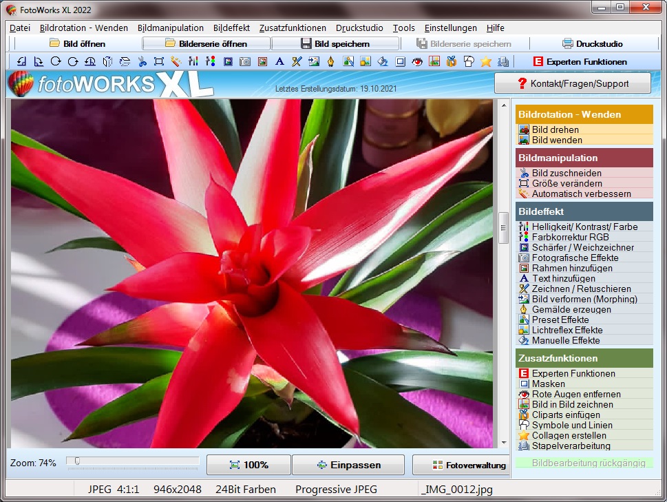
Task: Click the vertical scrollbar thumb beside the image
Action: pos(504,228)
